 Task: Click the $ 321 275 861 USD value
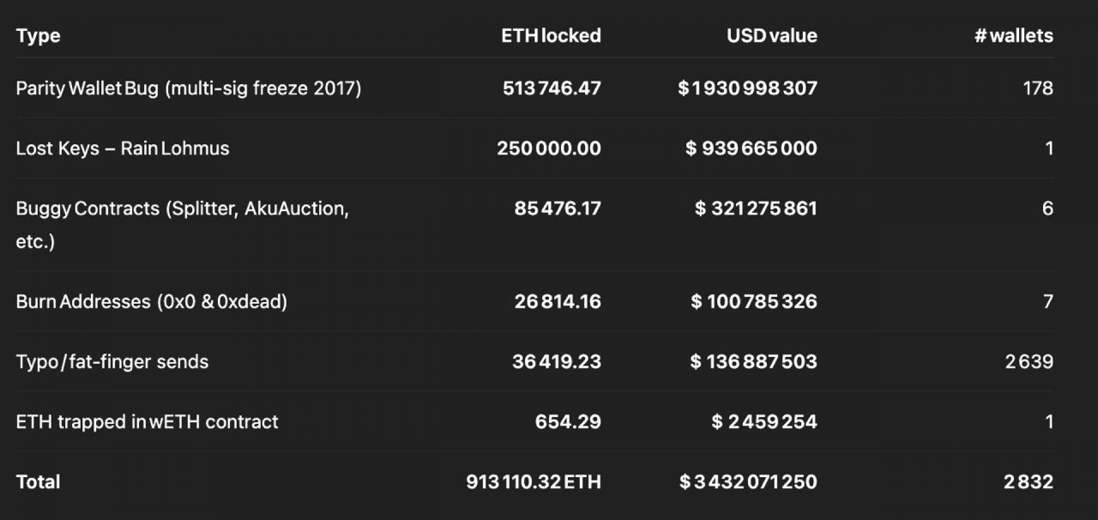pyautogui.click(x=755, y=208)
